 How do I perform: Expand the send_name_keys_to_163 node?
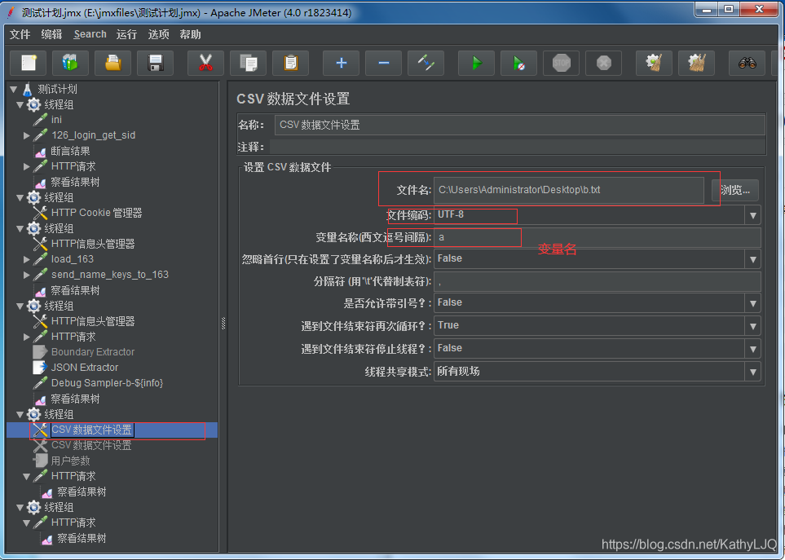27,275
